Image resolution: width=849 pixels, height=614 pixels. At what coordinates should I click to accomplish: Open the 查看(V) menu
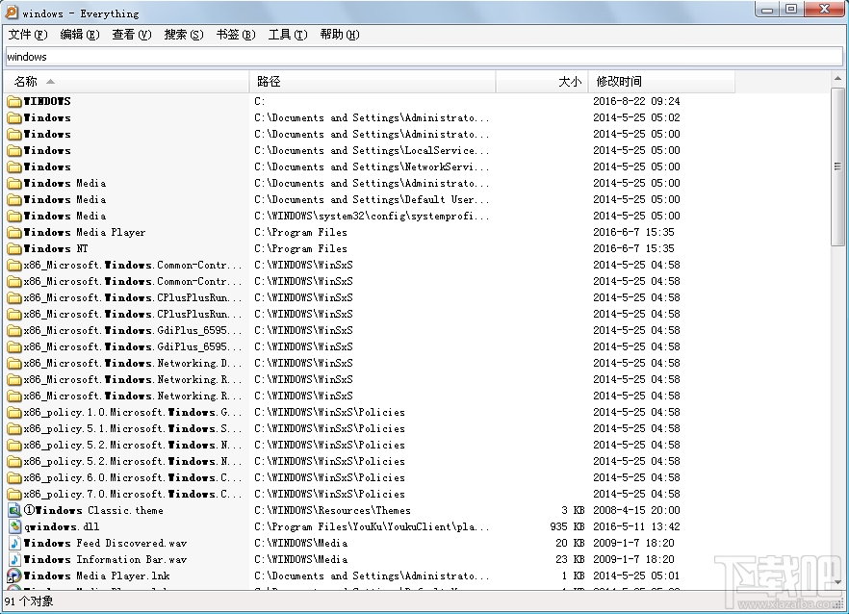[x=132, y=35]
